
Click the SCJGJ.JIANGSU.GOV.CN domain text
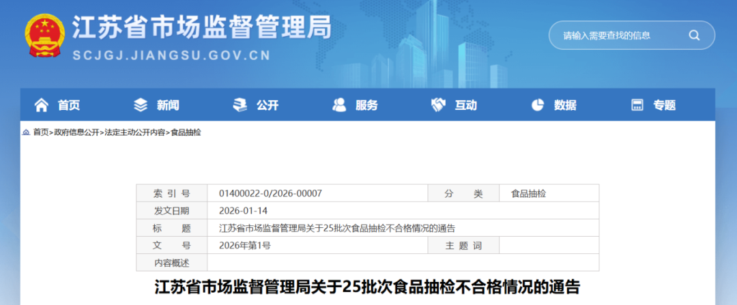point(172,55)
